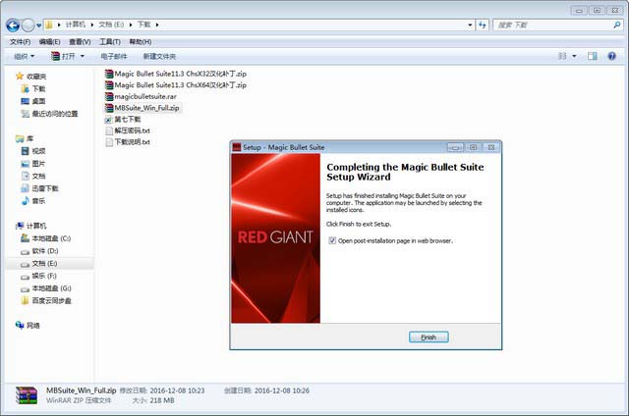Minimize the Setup - Magic Bullet Suite window

[x=455, y=147]
